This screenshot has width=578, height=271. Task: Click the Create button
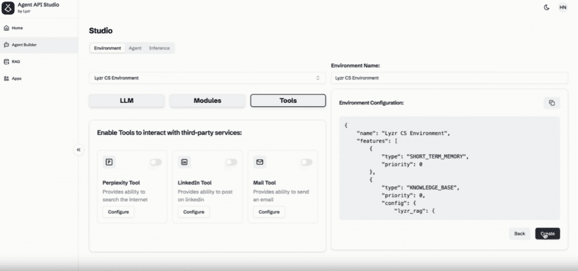click(548, 233)
